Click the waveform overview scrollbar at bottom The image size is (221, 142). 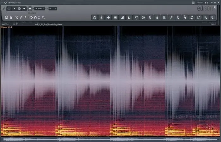110,139
